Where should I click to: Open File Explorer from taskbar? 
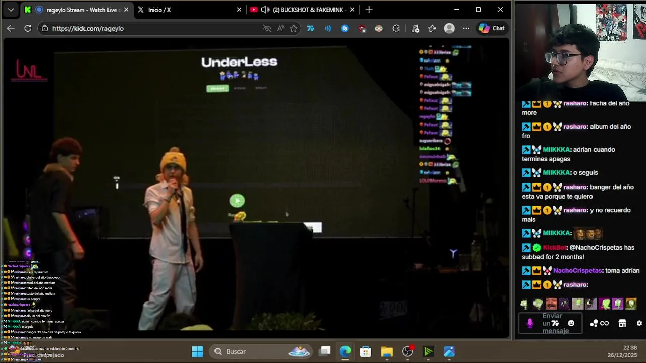(387, 351)
